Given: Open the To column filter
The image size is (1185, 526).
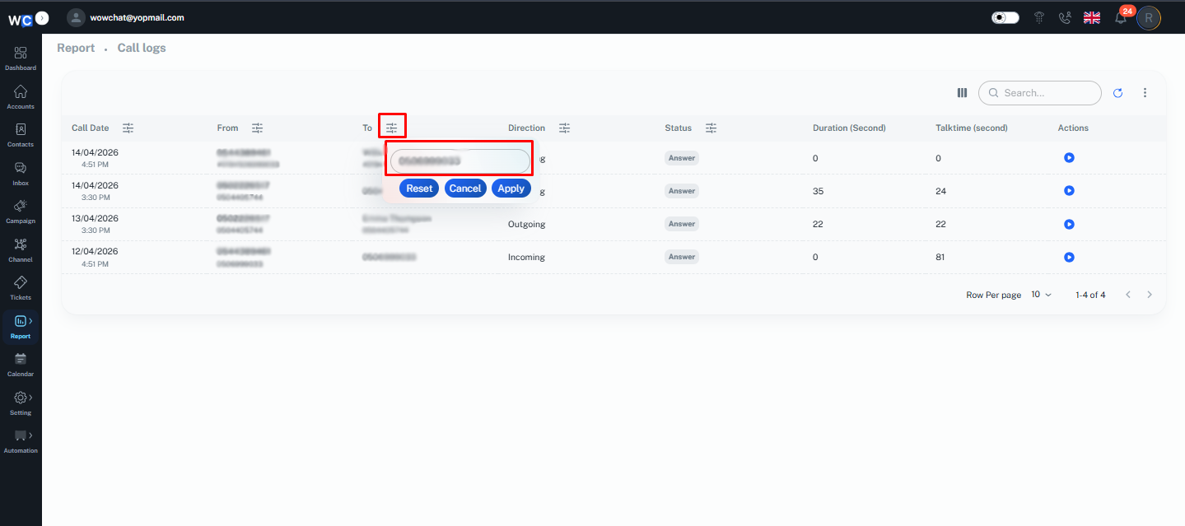Looking at the screenshot, I should 392,128.
